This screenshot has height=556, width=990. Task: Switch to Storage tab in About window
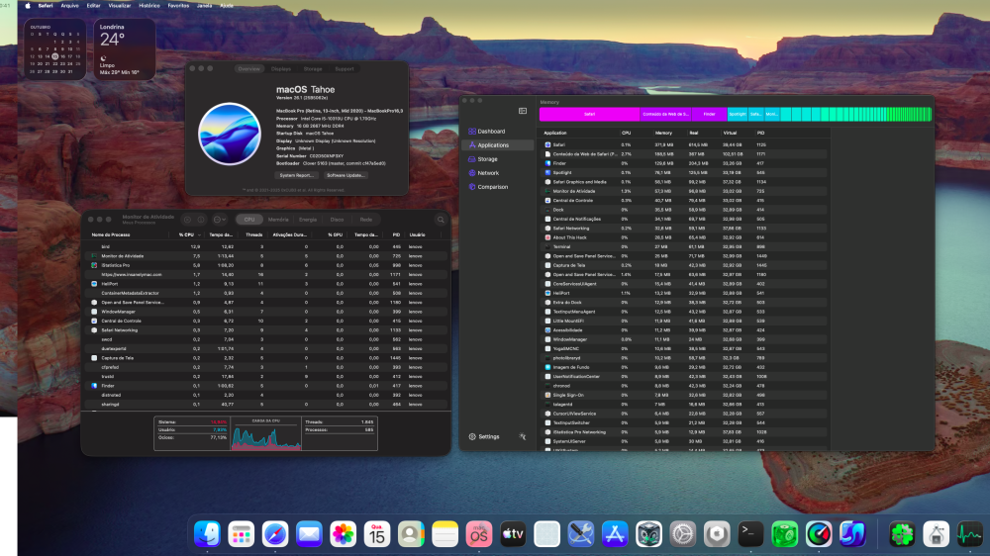point(313,69)
